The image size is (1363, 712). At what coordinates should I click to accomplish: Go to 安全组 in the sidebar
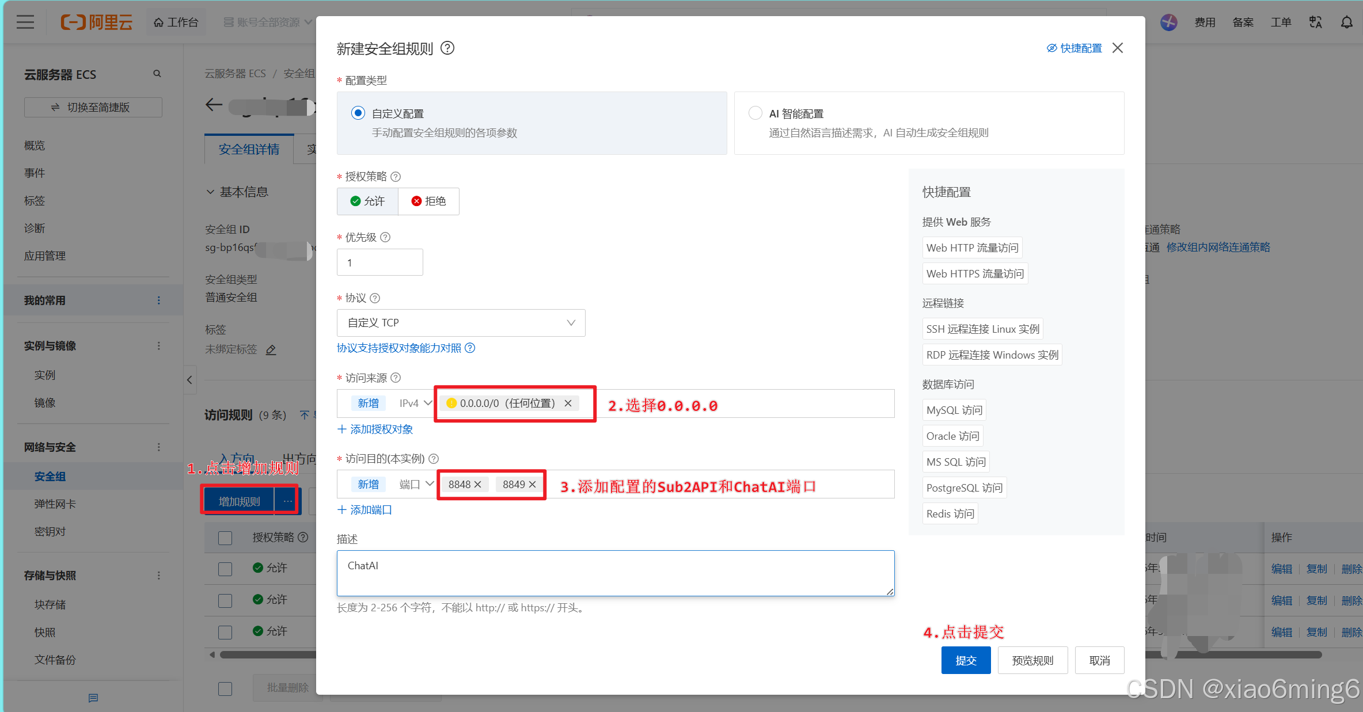(x=50, y=477)
